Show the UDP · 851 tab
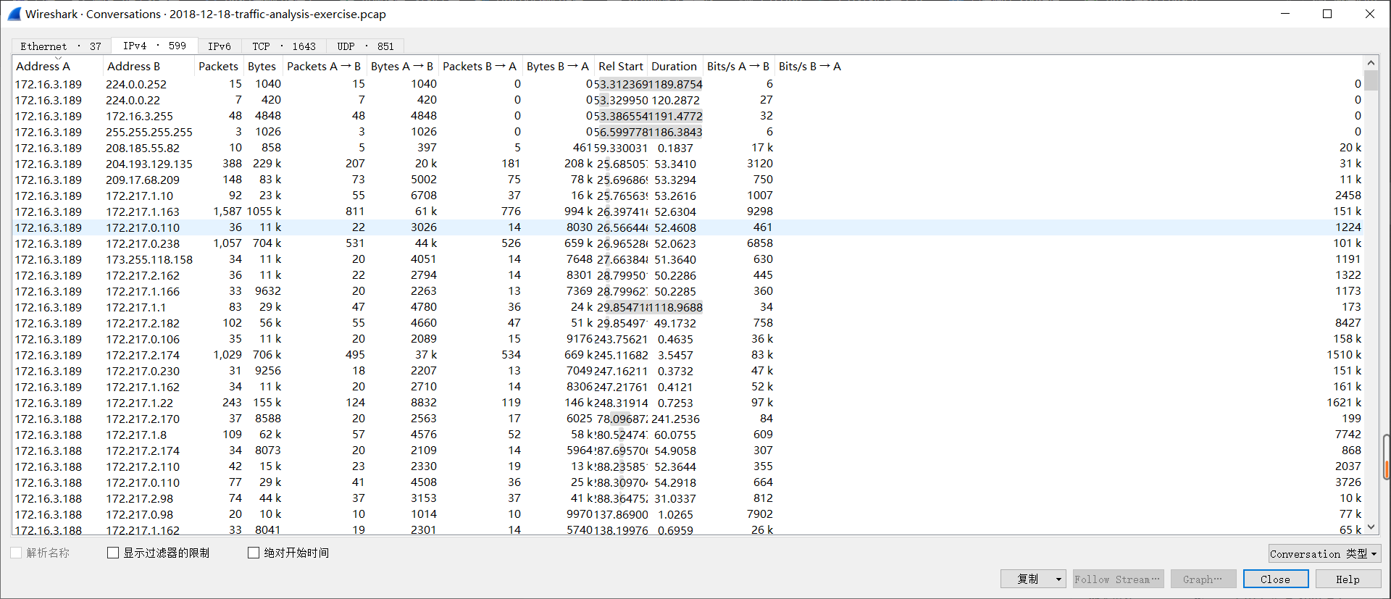The height and width of the screenshot is (599, 1391). 366,46
